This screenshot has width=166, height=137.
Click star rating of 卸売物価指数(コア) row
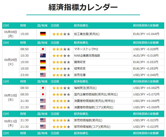click(x=61, y=127)
